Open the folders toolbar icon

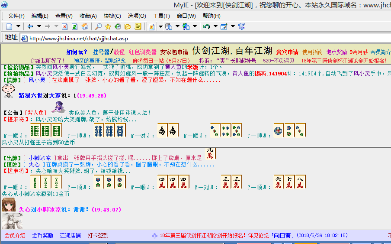[128, 26]
